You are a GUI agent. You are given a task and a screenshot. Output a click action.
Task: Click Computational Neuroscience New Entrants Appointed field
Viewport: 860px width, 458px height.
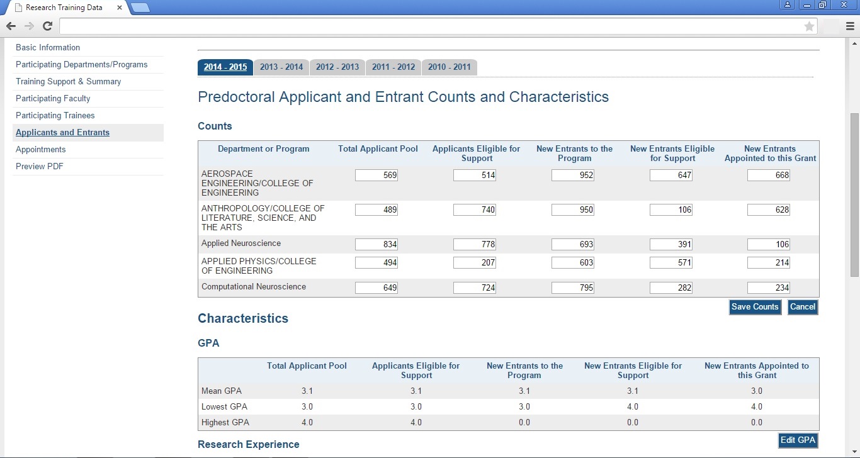[768, 288]
